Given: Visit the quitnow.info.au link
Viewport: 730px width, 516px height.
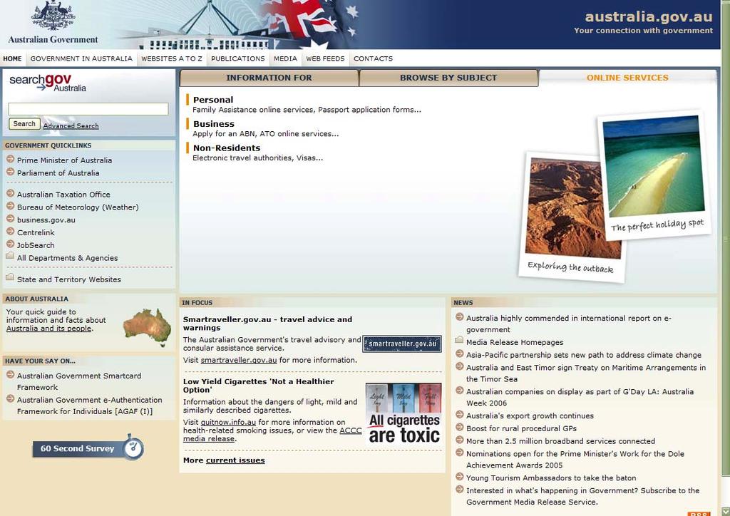Looking at the screenshot, I should point(228,422).
